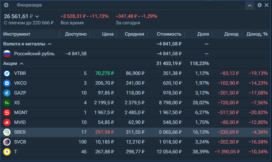Select the SVCB ticker name

tap(20, 142)
